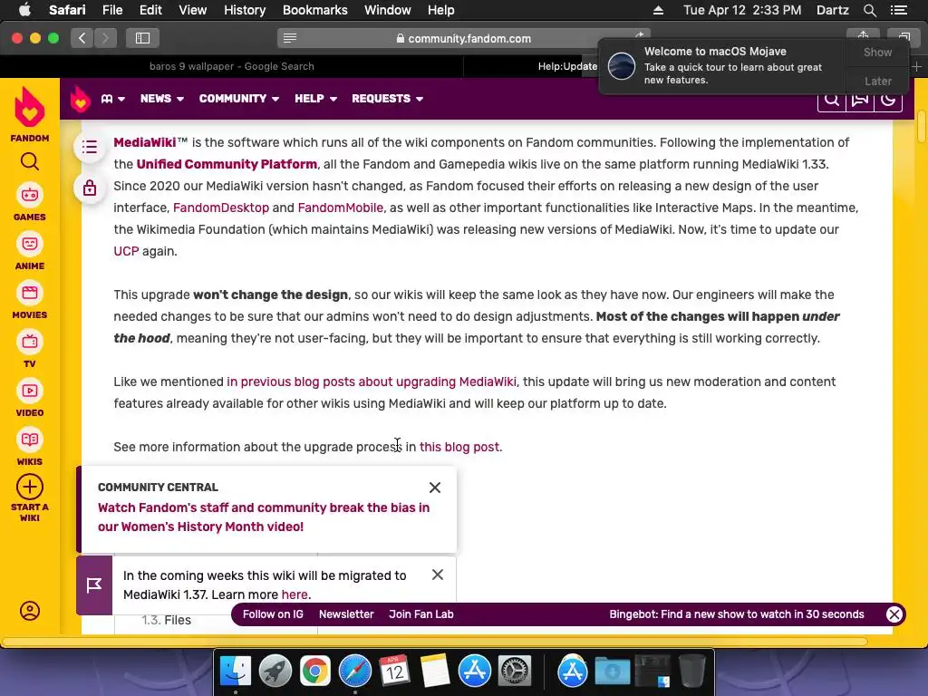Open the History menu
Screen dimensions: 928x696
pos(245,10)
